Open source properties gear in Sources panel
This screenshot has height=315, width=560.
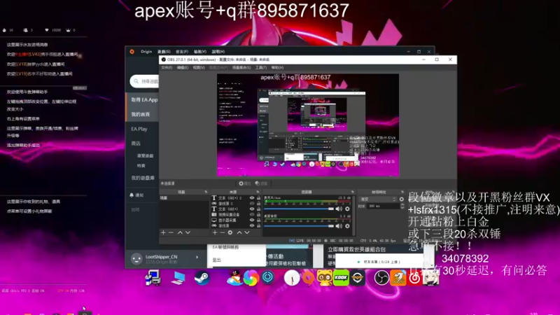point(230,232)
